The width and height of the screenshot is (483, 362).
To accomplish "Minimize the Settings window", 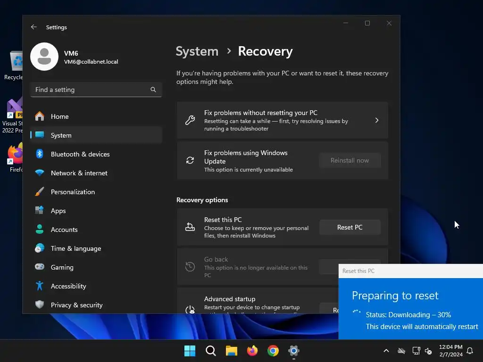I will coord(346,23).
